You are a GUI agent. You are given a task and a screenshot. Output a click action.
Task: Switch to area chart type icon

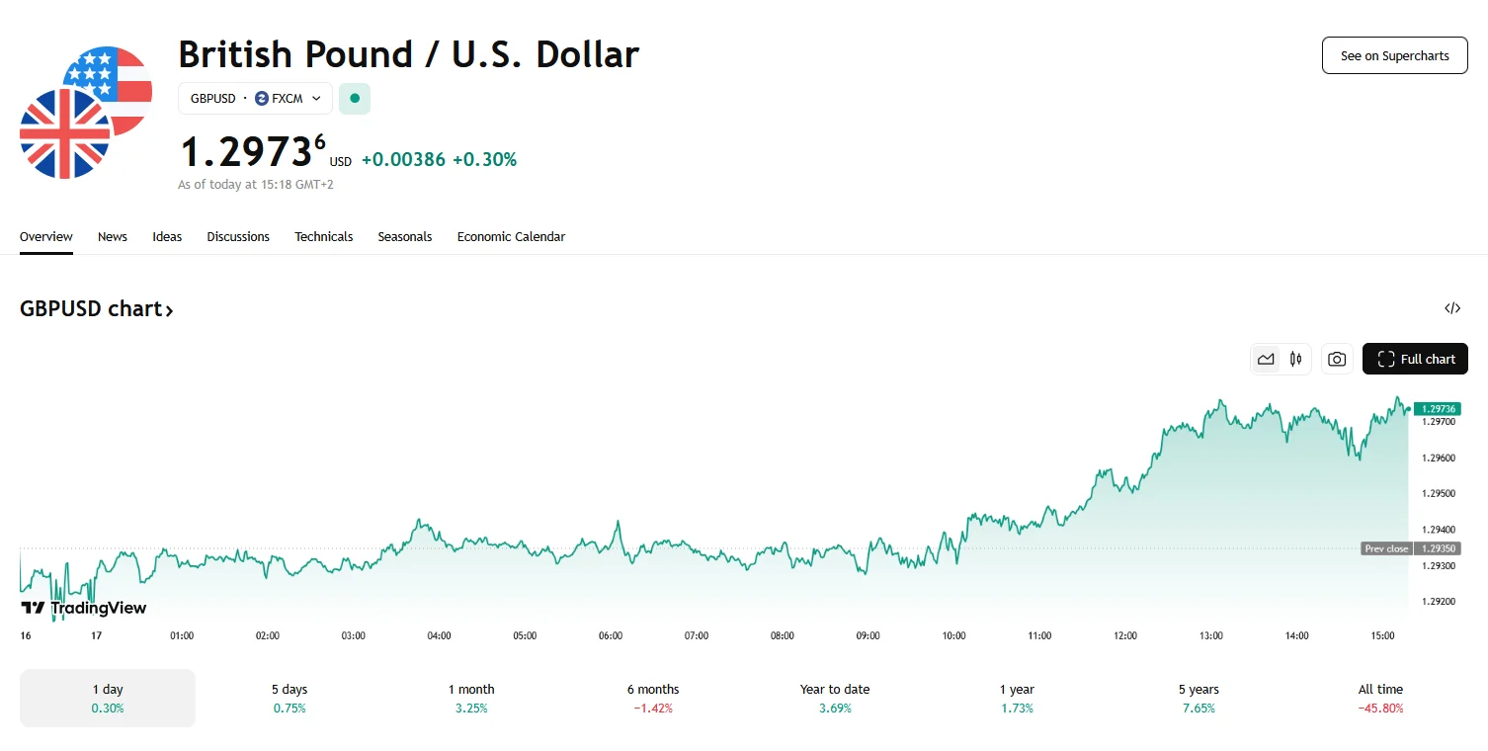1266,360
